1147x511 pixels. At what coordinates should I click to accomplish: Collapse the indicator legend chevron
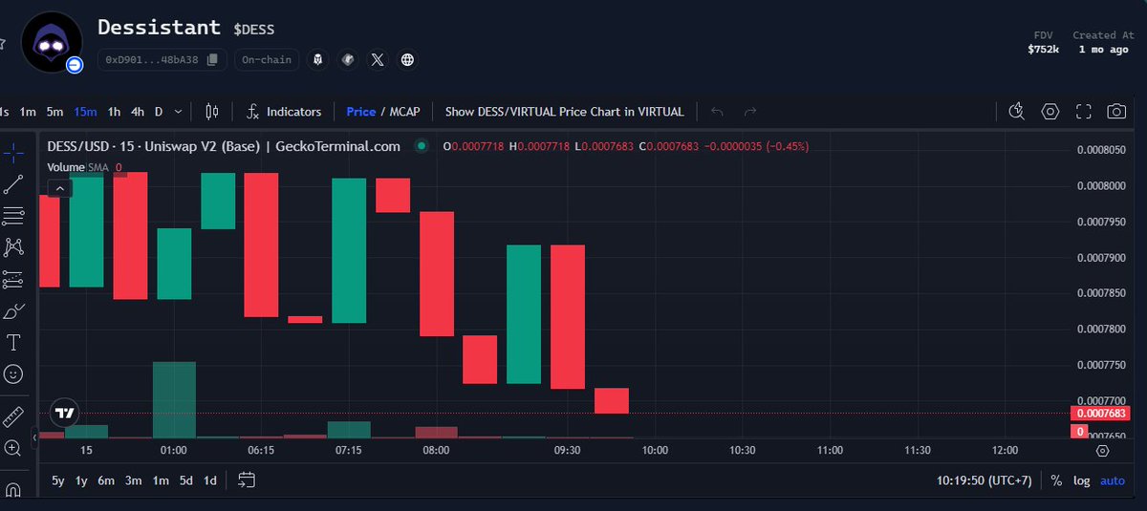tap(59, 189)
